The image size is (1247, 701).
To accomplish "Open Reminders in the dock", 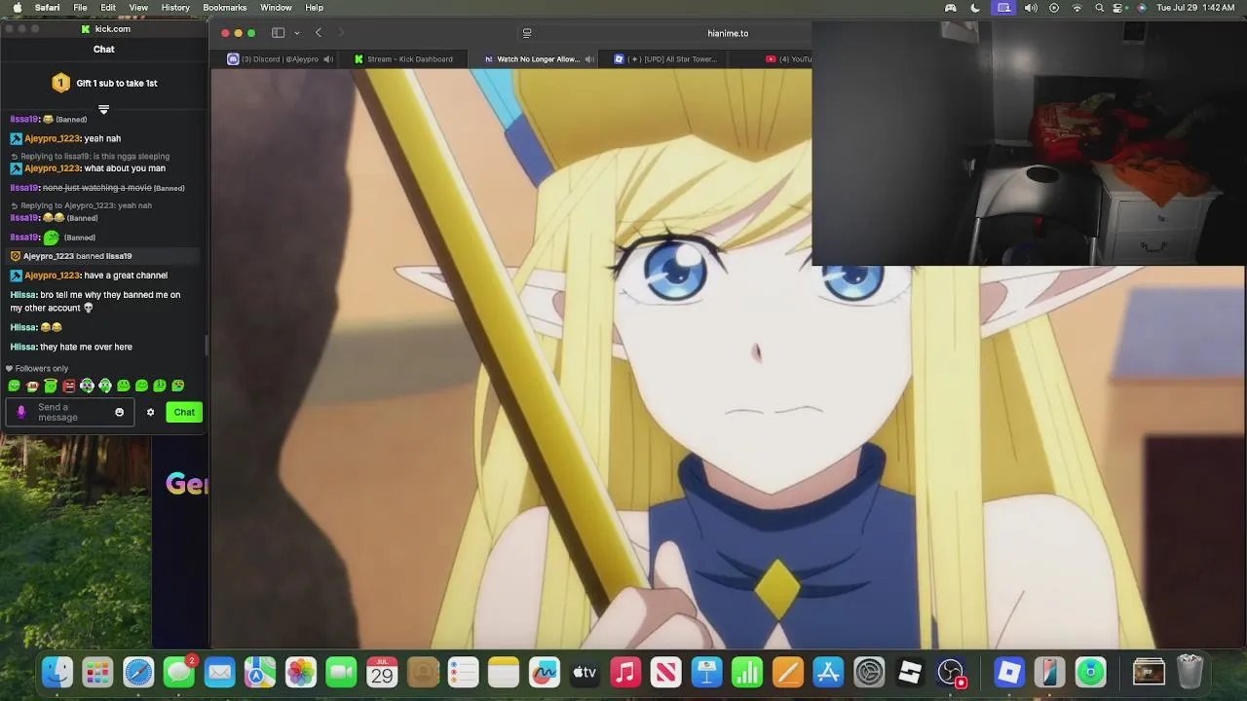I will point(464,672).
